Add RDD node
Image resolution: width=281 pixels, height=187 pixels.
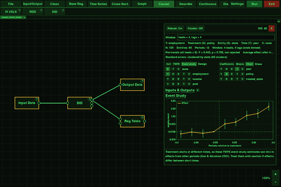[33, 11]
